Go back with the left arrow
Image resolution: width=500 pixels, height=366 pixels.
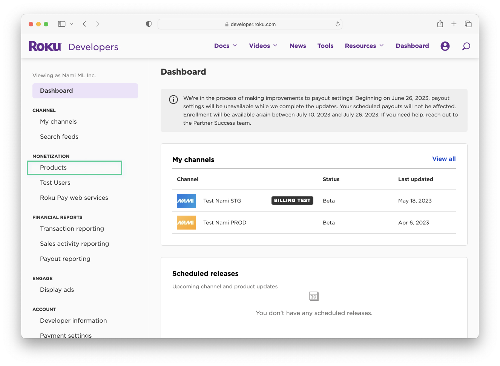click(85, 24)
